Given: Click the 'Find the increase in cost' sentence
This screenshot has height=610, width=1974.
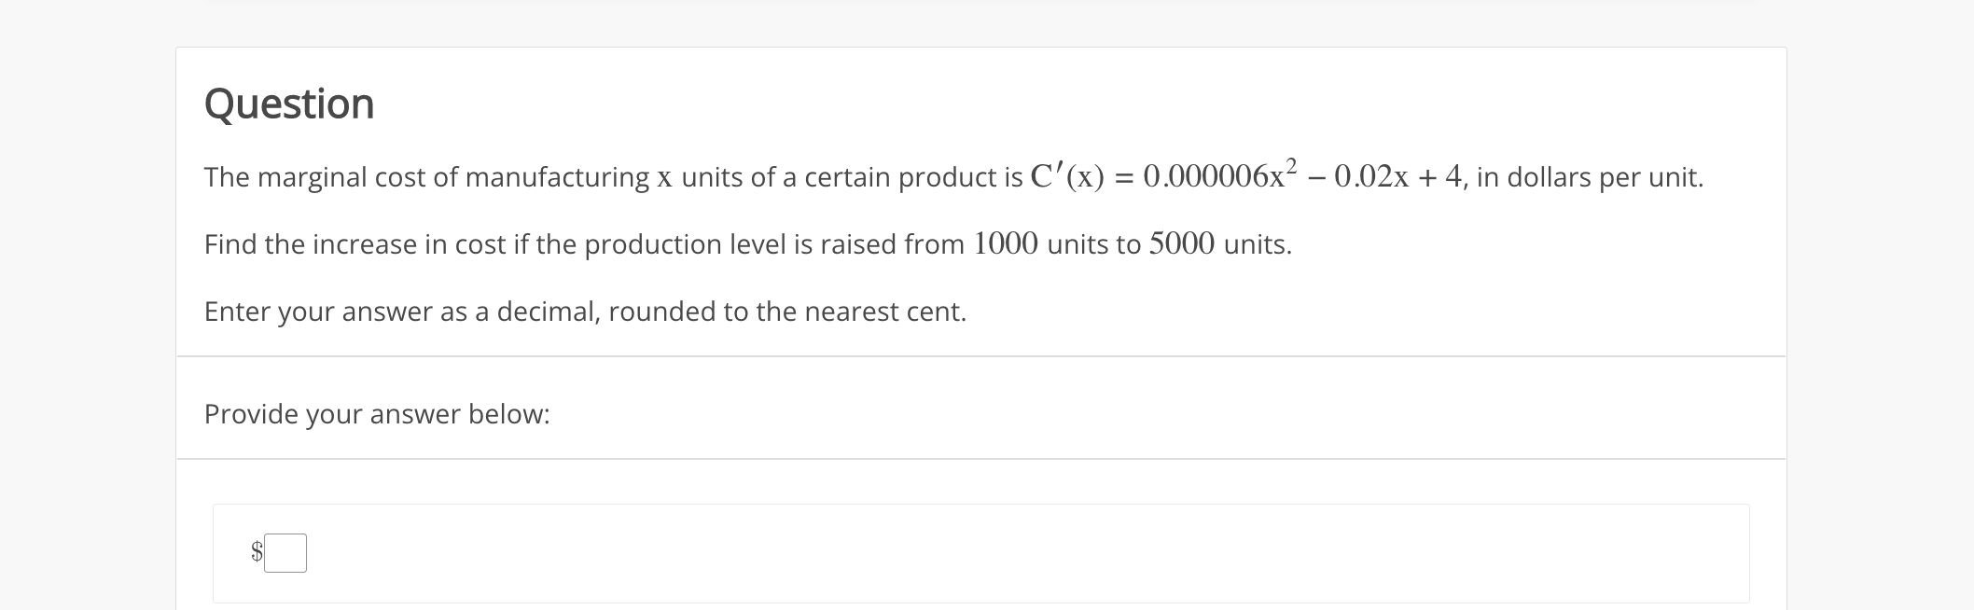Looking at the screenshot, I should (748, 244).
